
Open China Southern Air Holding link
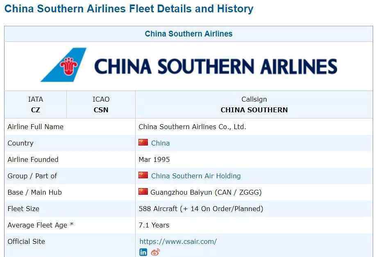196,176
